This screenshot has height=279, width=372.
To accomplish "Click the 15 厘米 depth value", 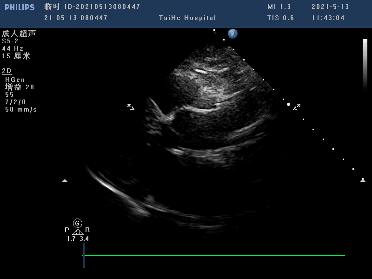I will click(x=16, y=56).
